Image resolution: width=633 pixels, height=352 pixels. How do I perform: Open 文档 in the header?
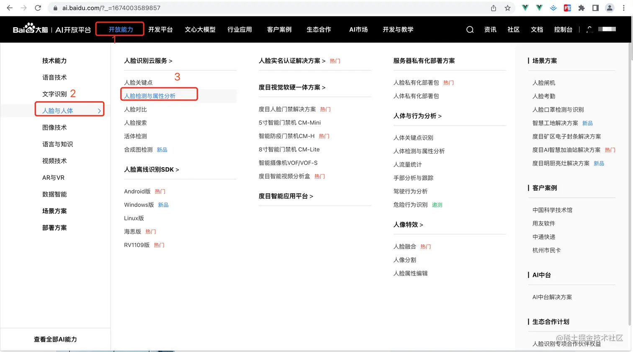(x=537, y=29)
